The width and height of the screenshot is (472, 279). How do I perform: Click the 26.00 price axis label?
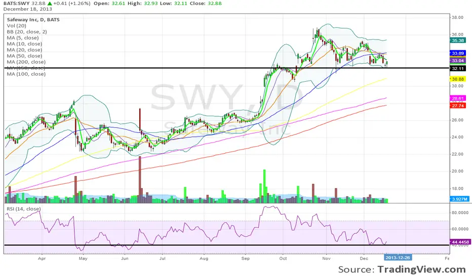(x=457, y=120)
